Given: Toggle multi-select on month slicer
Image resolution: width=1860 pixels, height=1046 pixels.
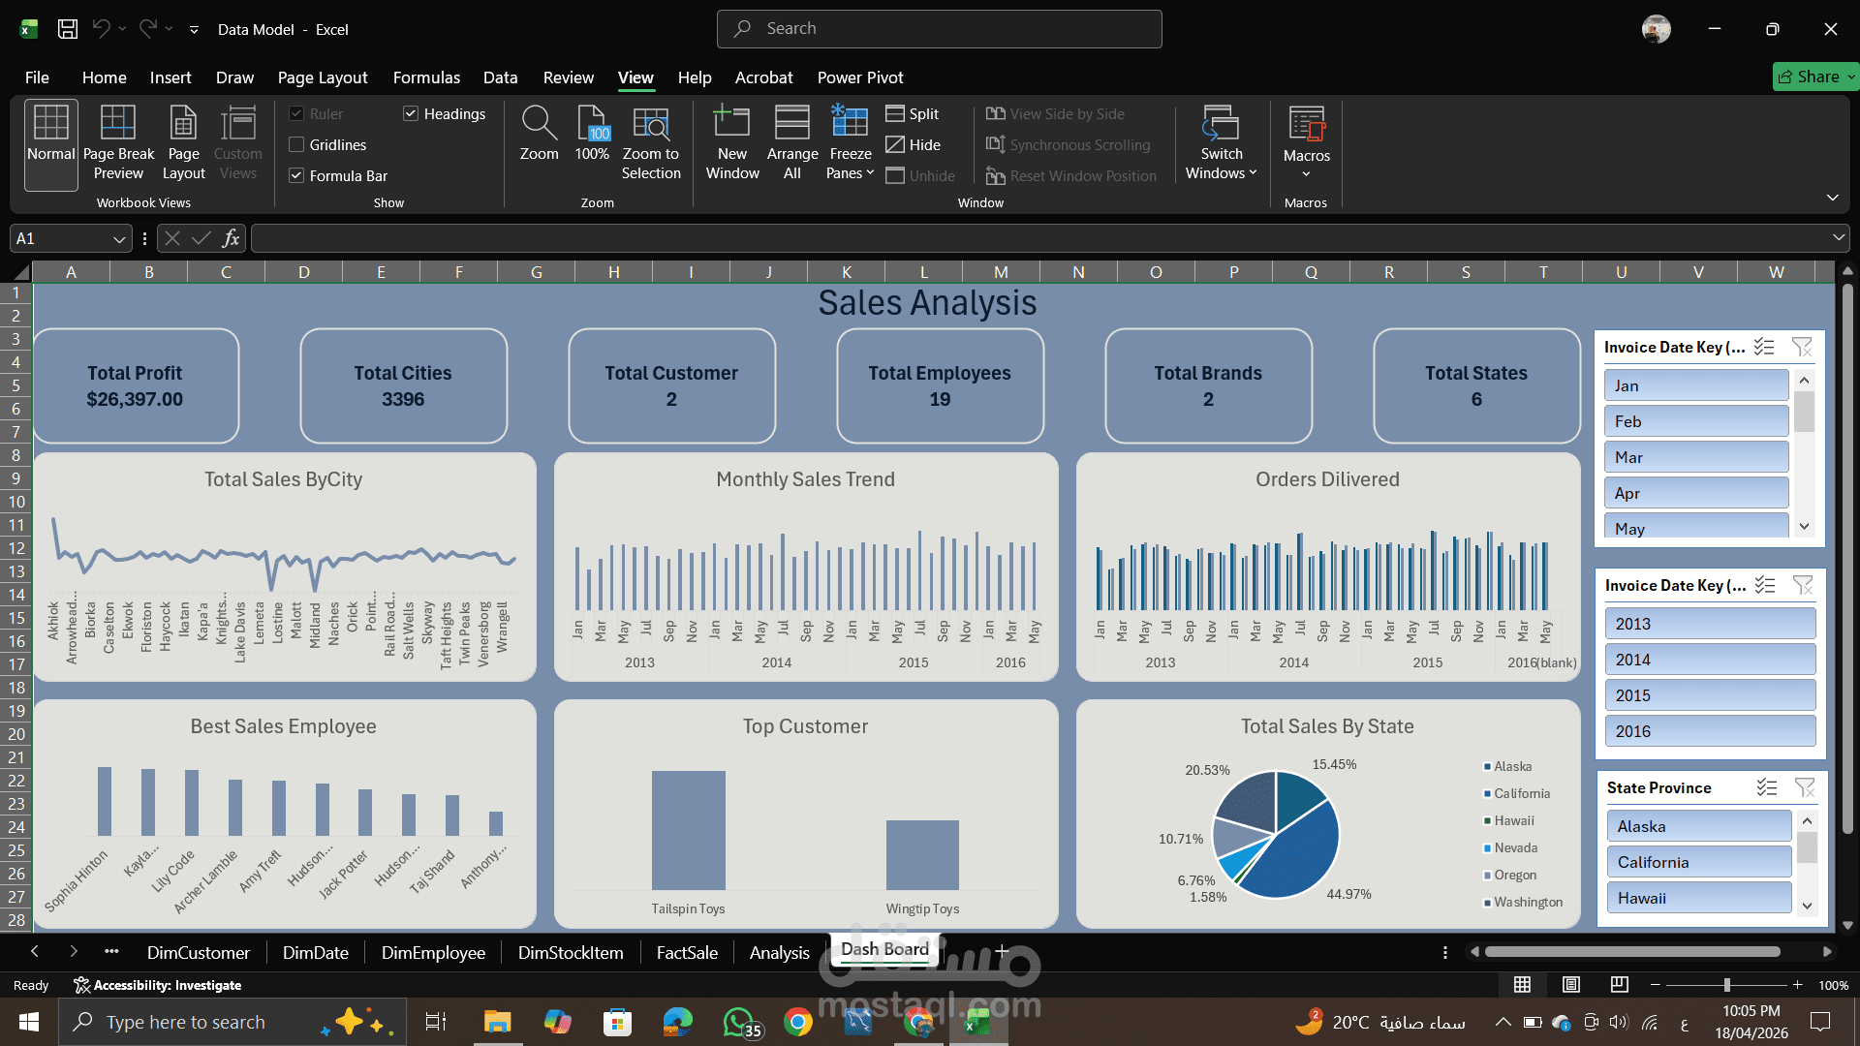Looking at the screenshot, I should 1764,347.
